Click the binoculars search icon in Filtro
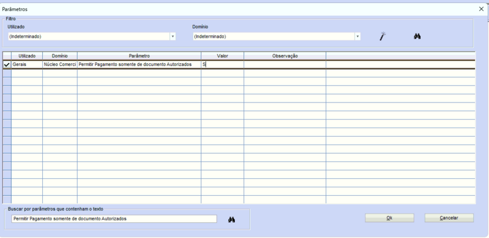The width and height of the screenshot is (489, 238). click(417, 37)
